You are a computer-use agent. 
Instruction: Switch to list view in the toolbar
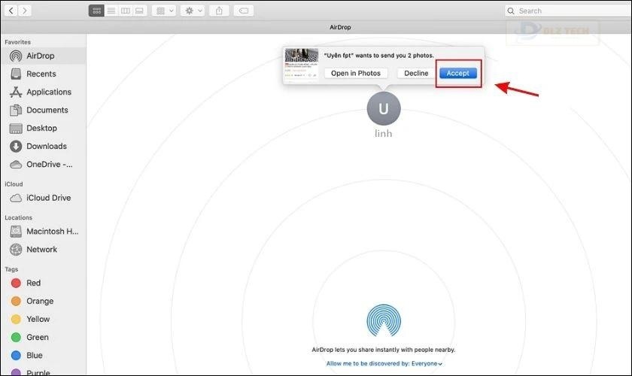(x=111, y=11)
